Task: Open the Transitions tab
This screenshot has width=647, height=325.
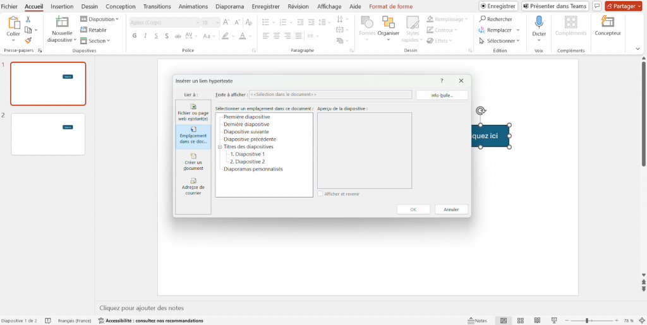Action: pyautogui.click(x=157, y=6)
